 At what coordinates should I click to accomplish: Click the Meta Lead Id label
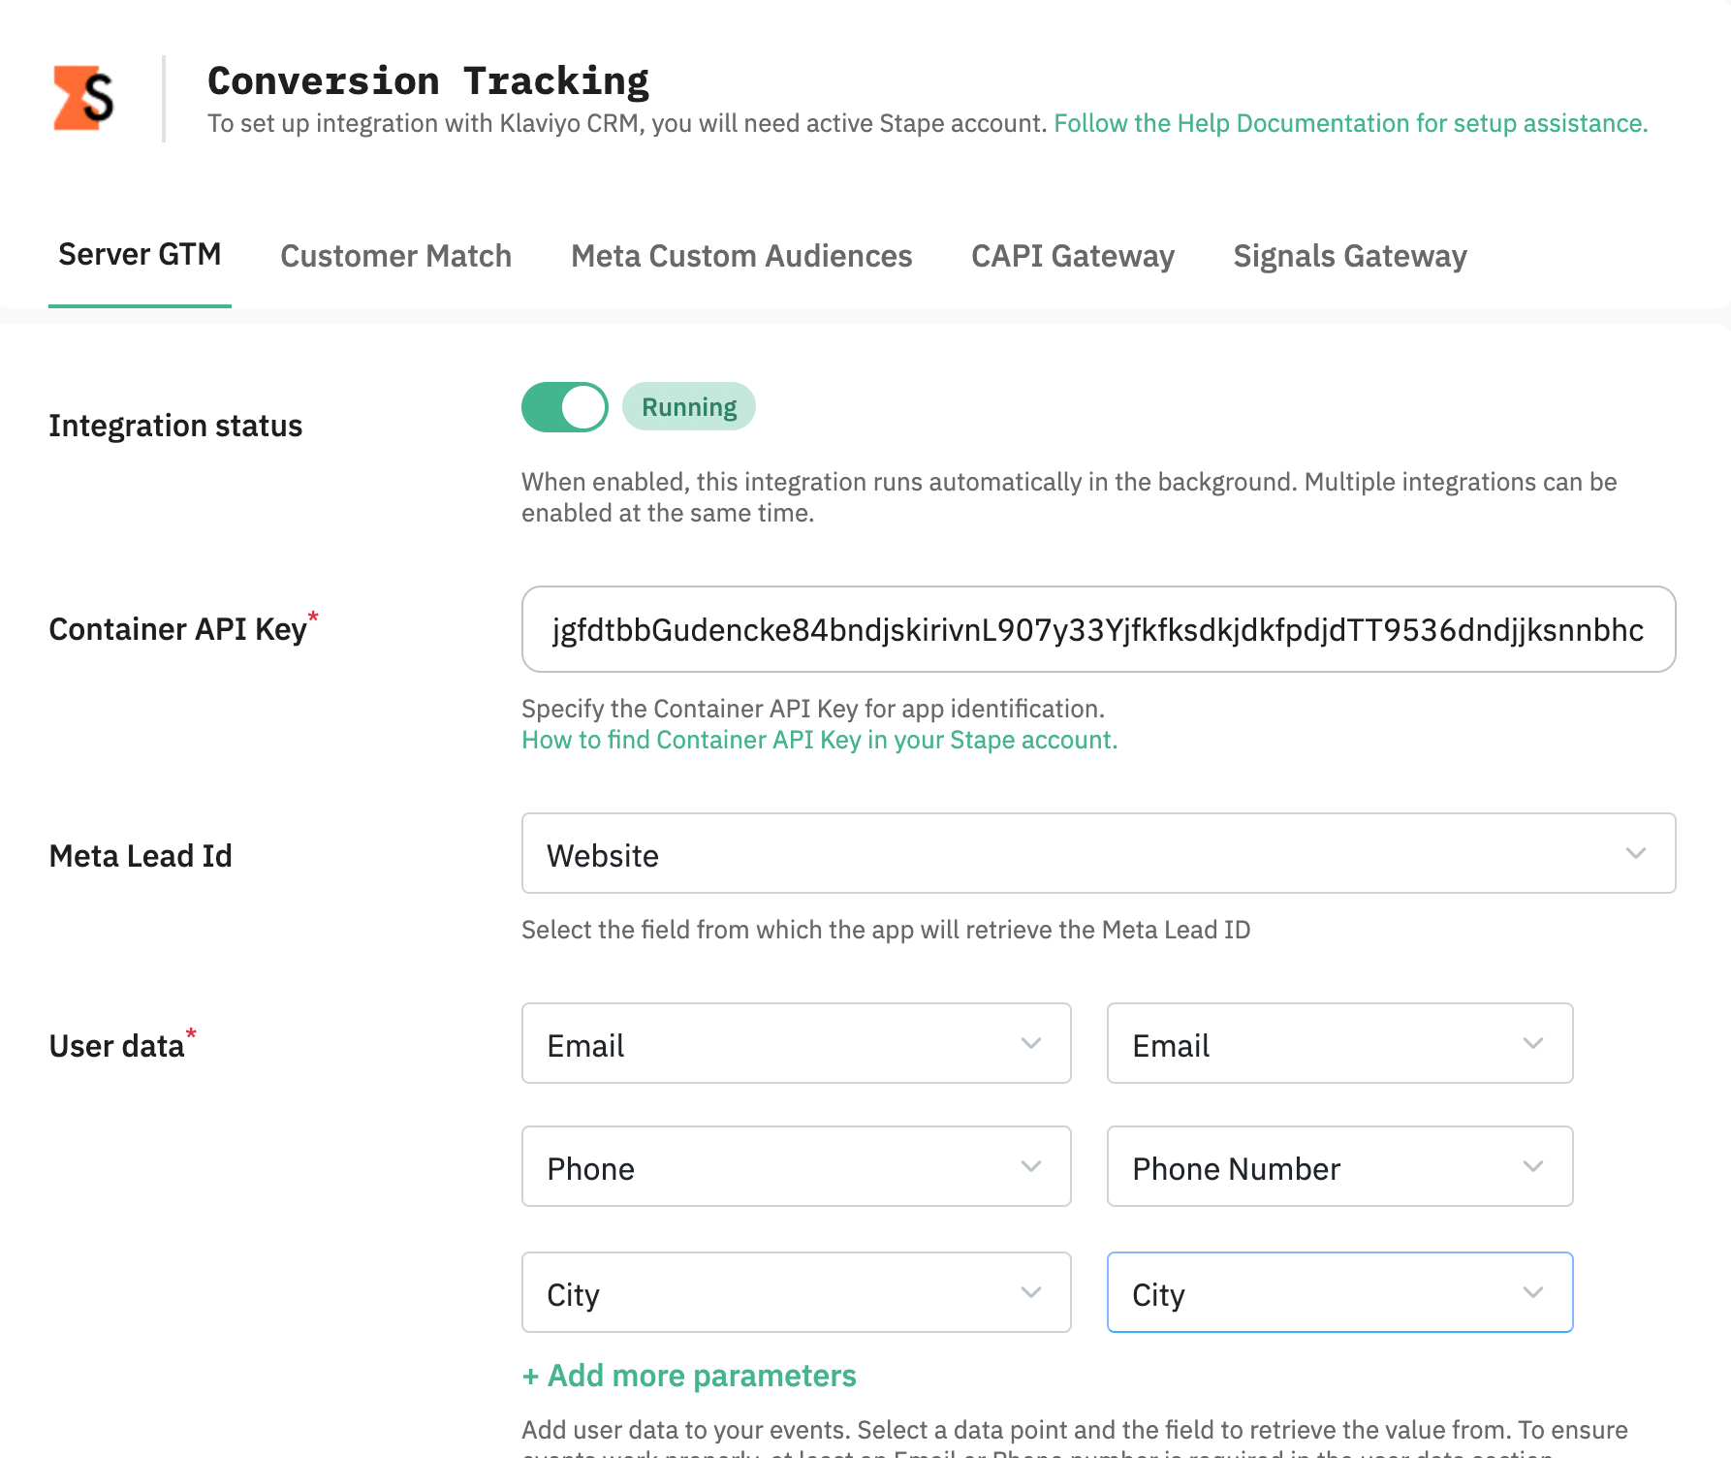141,856
